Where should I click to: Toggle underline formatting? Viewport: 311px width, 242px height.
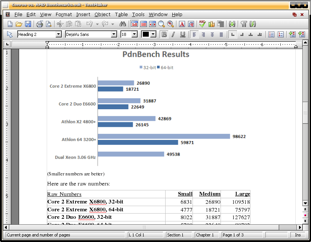182,34
